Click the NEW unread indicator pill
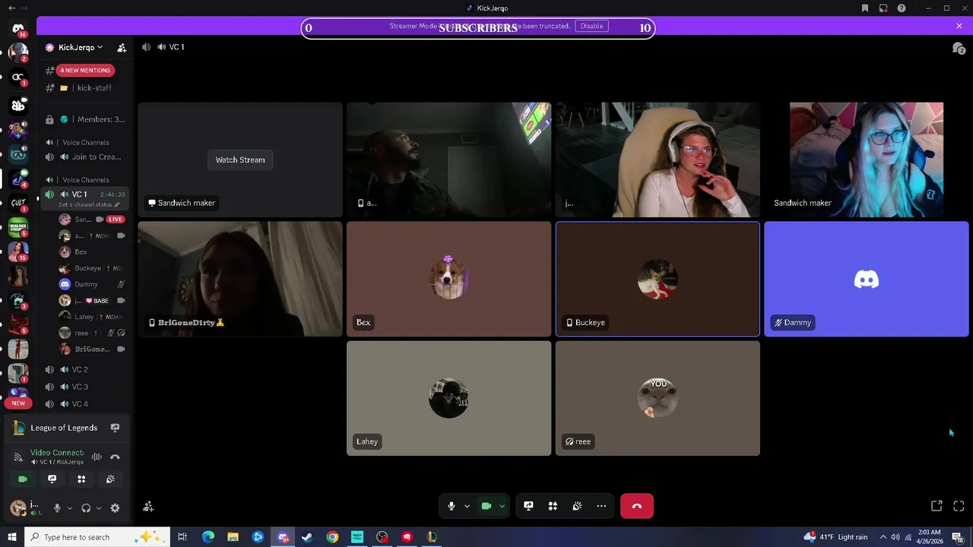 [x=18, y=403]
